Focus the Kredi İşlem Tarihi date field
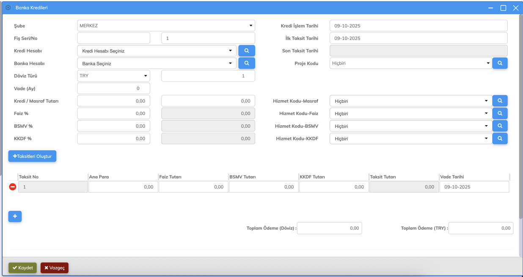Image resolution: width=523 pixels, height=277 pixels. point(418,26)
